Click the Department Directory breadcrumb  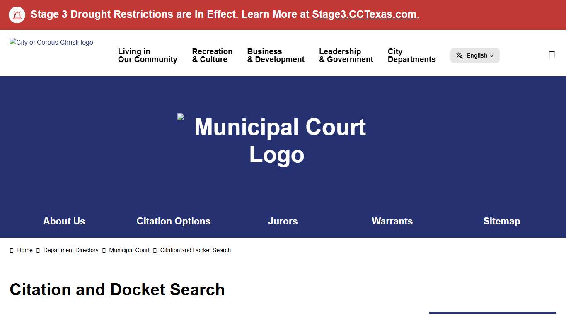[x=71, y=250]
